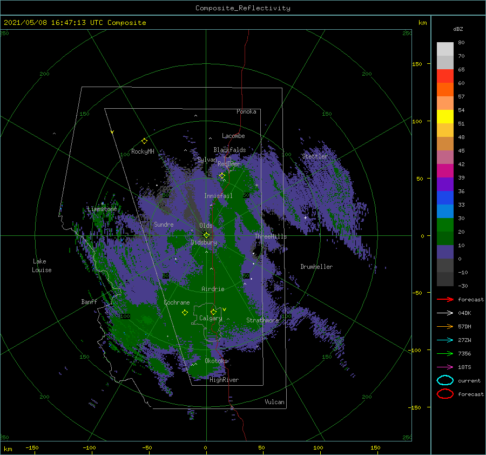The image size is (486, 455).
Task: Click the Stettler city label
Action: (x=315, y=156)
